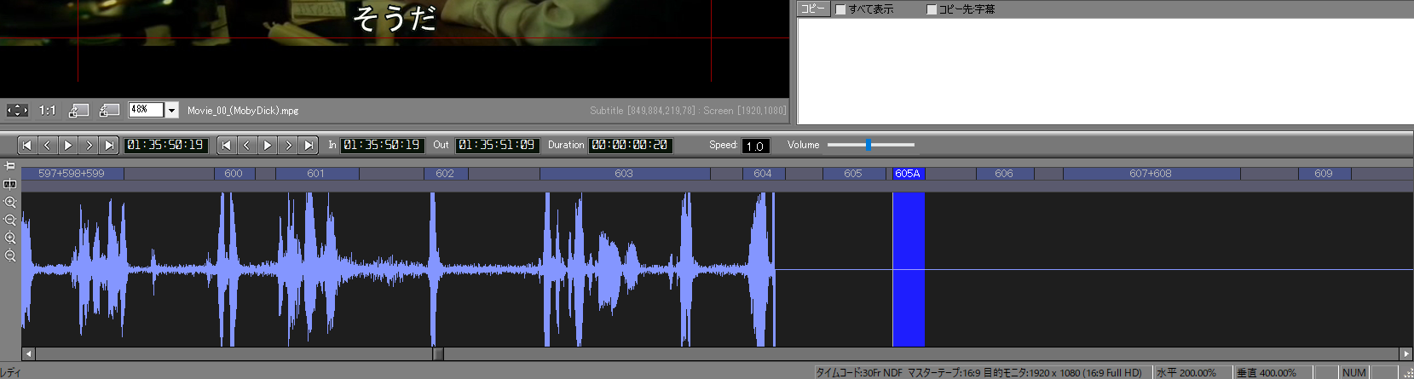Go to the first subtitle in the second transport group
Screen dimensions: 1414x379
pos(226,145)
